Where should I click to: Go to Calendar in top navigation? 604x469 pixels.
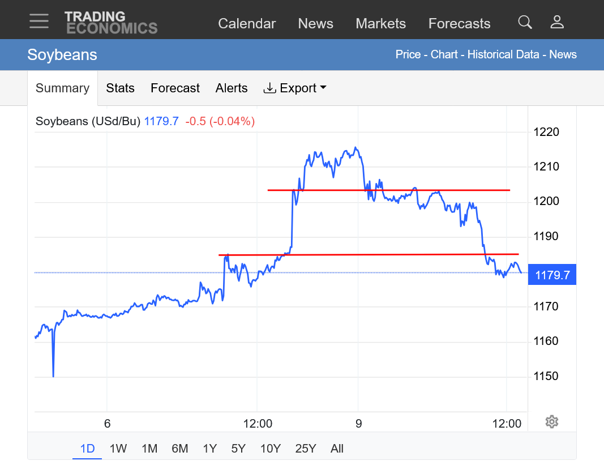[x=247, y=24]
